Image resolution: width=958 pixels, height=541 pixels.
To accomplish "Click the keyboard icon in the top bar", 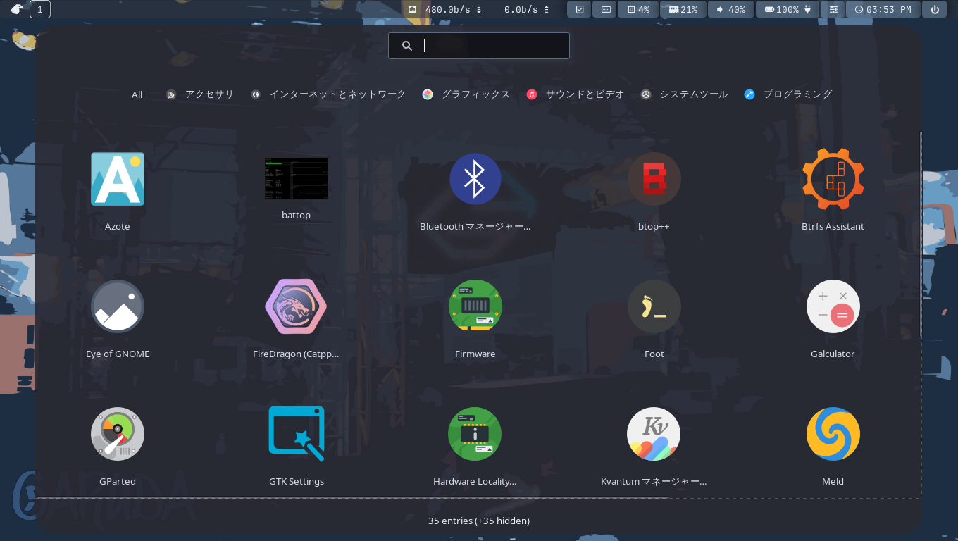I will 604,9.
